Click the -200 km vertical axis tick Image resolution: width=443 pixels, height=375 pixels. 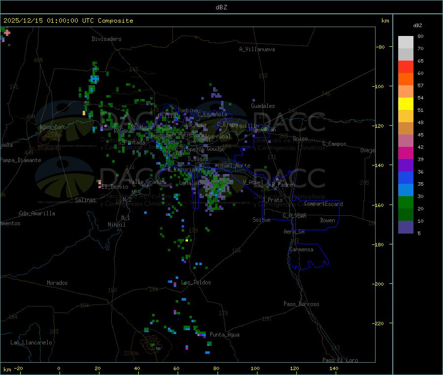[379, 284]
